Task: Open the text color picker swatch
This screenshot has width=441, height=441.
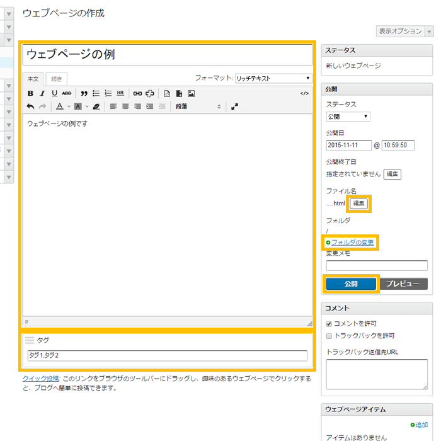Action: click(60, 106)
